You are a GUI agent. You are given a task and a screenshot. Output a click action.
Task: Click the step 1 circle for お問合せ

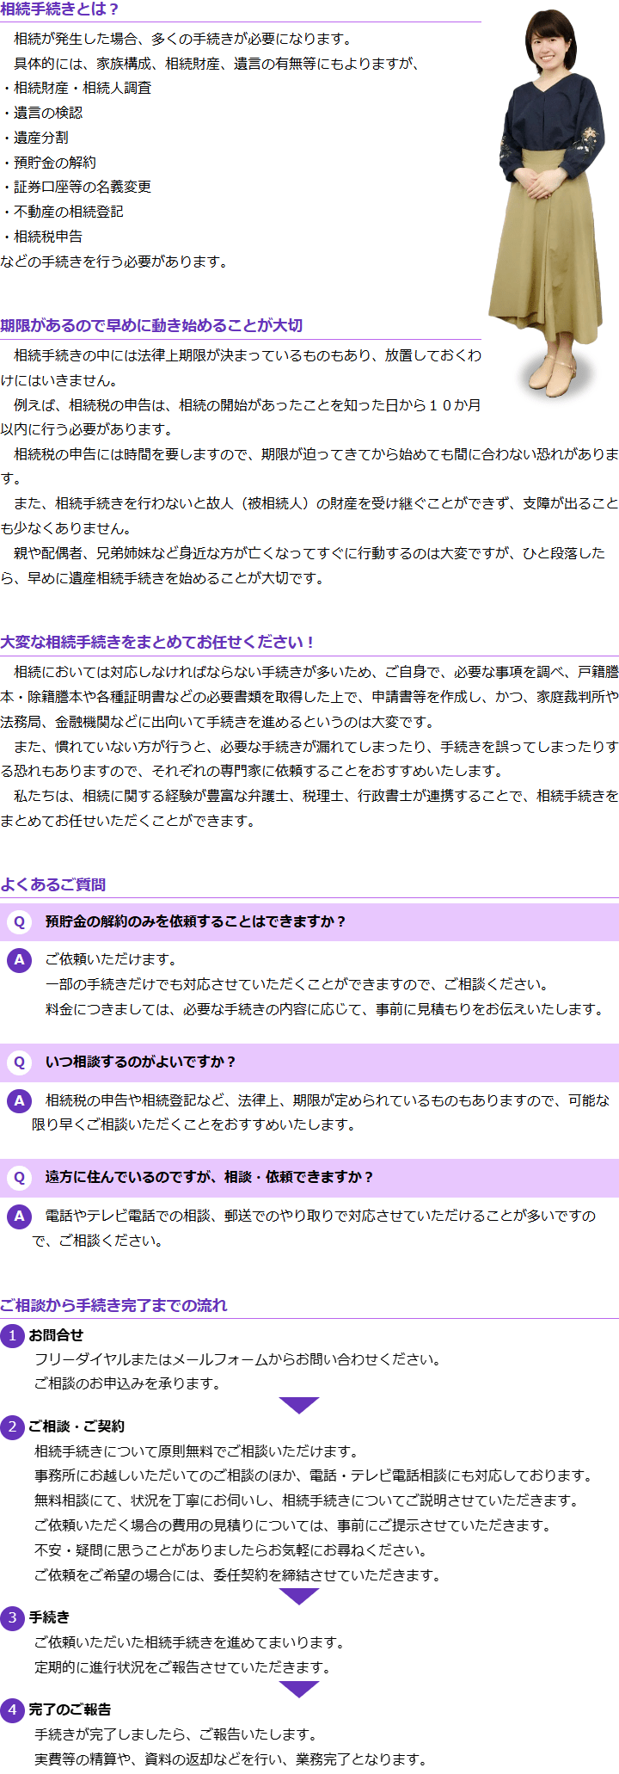point(12,1336)
